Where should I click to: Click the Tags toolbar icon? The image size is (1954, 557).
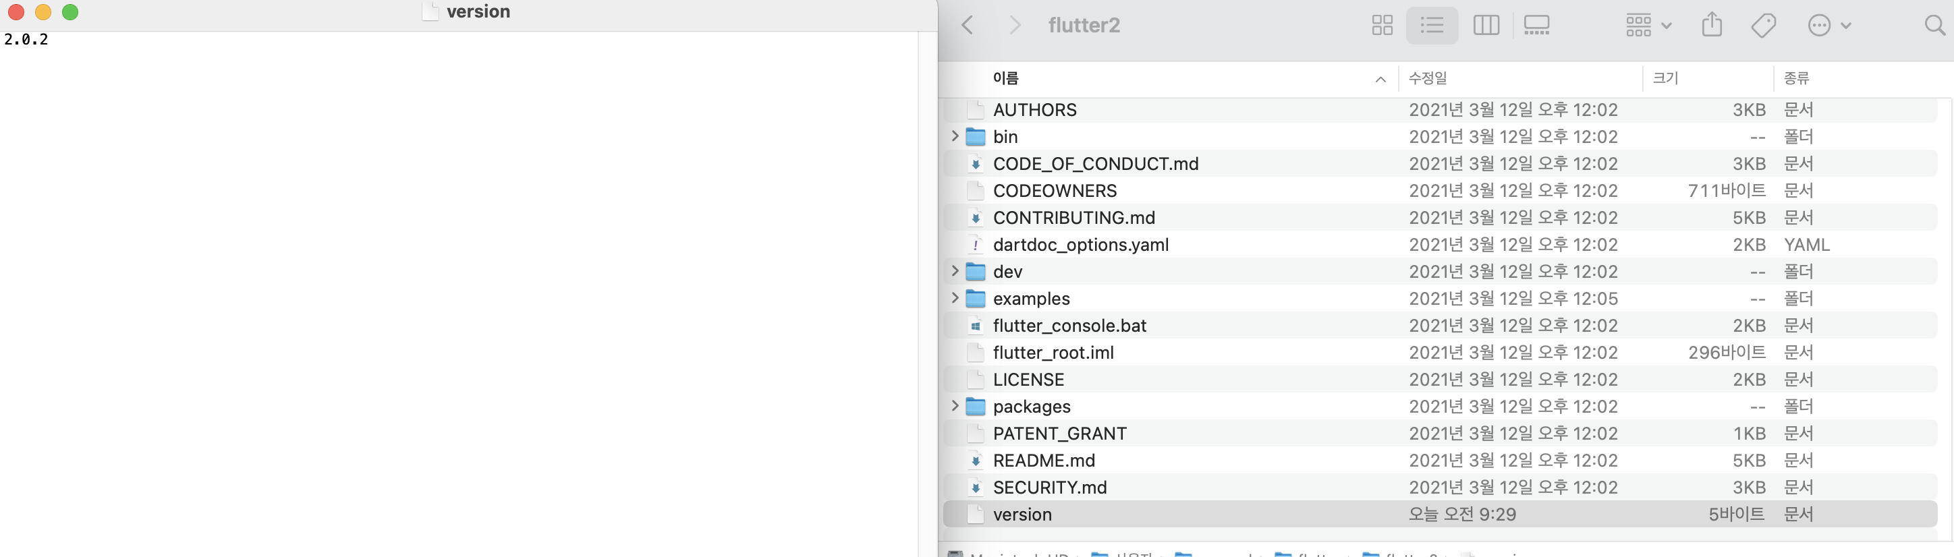pyautogui.click(x=1764, y=25)
